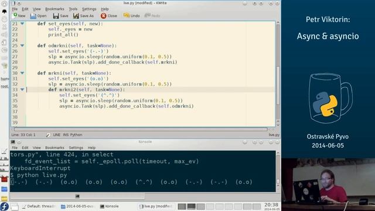The image size is (375, 211).
Task: Open Konsole Help menu
Action: [91, 148]
